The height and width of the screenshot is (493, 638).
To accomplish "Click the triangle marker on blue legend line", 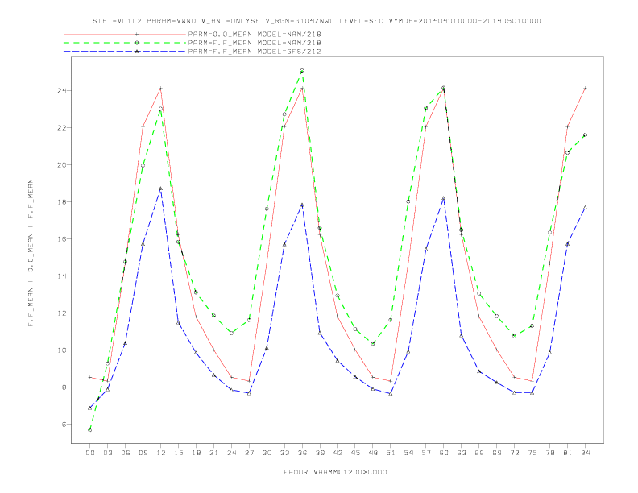I will pos(137,52).
